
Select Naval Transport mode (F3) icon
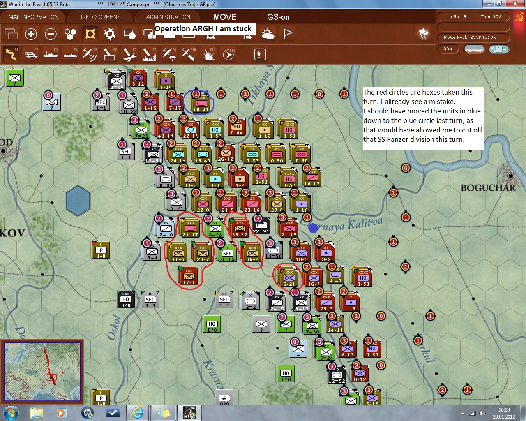coord(51,54)
